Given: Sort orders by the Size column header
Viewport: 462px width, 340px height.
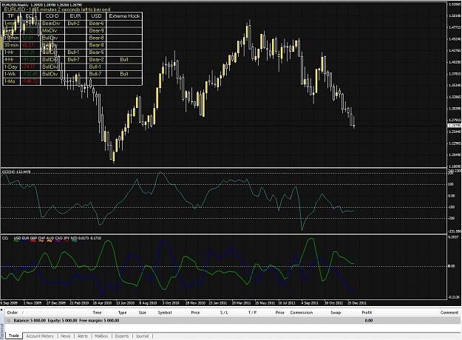Looking at the screenshot, I should pos(143,313).
